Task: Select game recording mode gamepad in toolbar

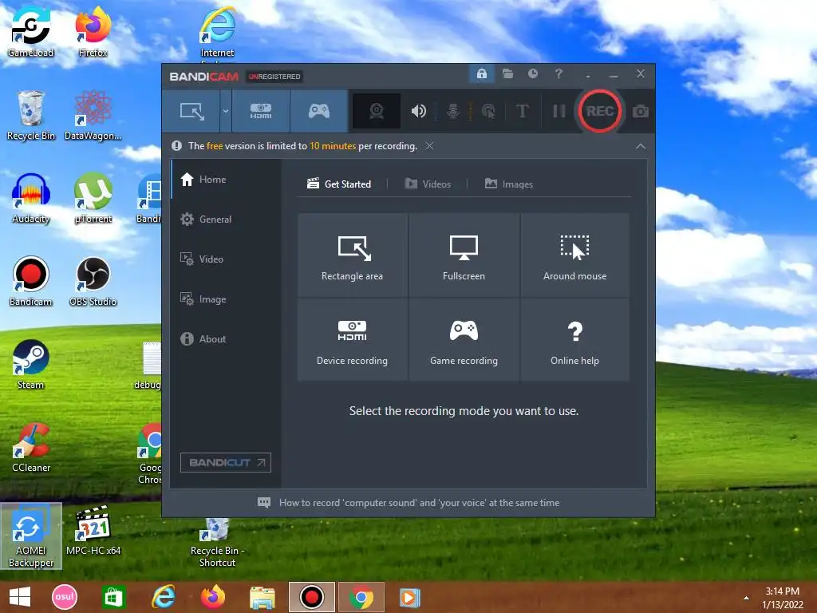Action: (319, 111)
